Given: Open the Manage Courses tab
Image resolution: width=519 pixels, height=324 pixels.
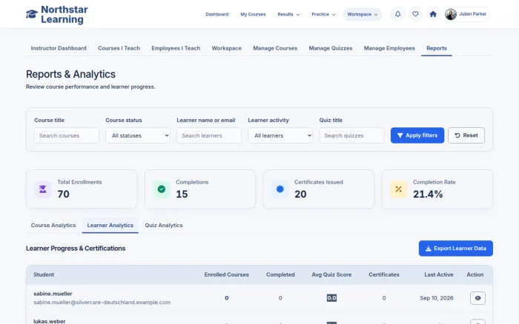Looking at the screenshot, I should point(275,48).
